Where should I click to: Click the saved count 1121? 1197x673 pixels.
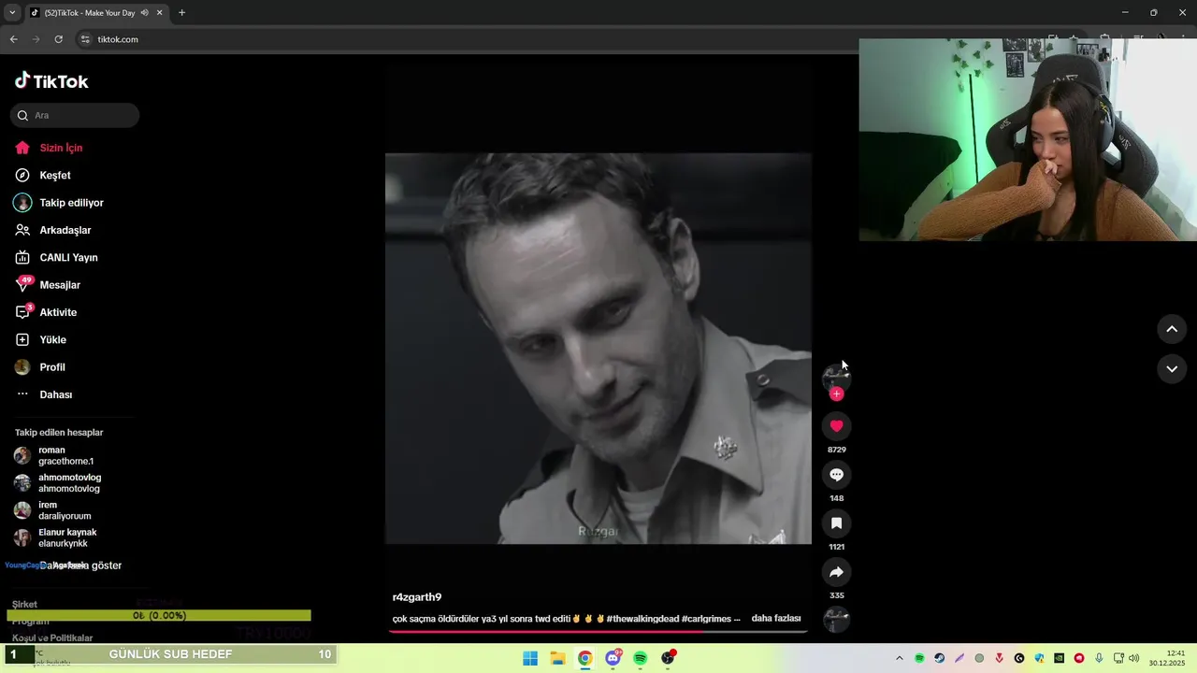[x=836, y=547]
